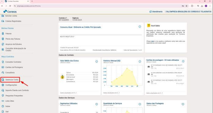Click info icon on Consumo Atual card

[x=140, y=27]
